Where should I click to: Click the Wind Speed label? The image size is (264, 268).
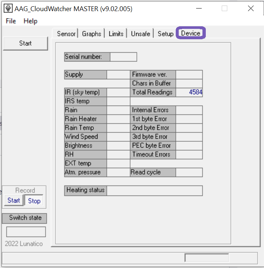pyautogui.click(x=85, y=137)
